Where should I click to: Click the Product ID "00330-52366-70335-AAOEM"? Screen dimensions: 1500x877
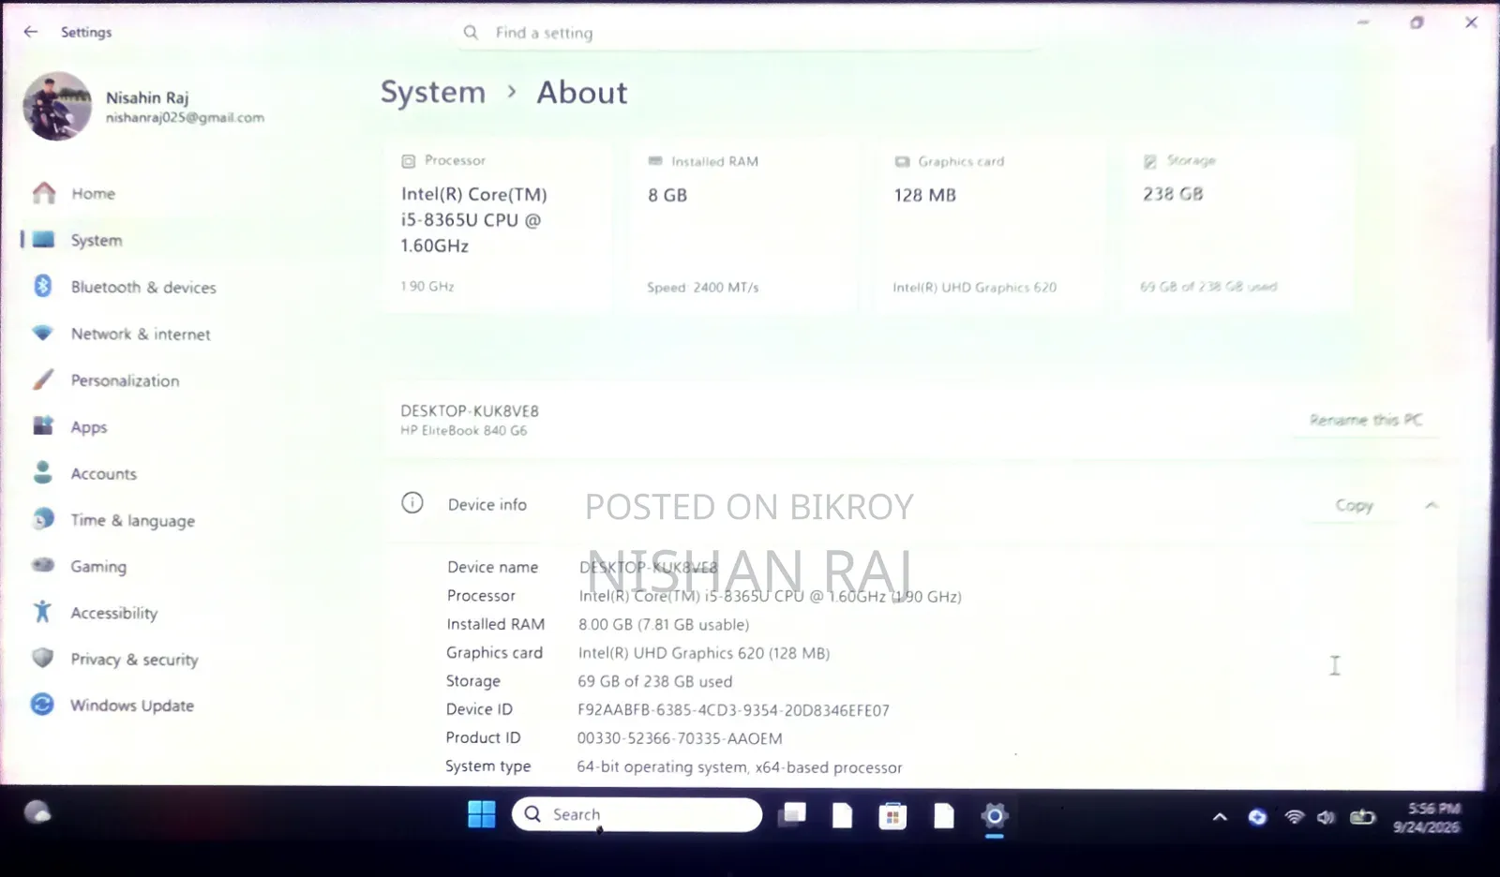click(x=680, y=738)
